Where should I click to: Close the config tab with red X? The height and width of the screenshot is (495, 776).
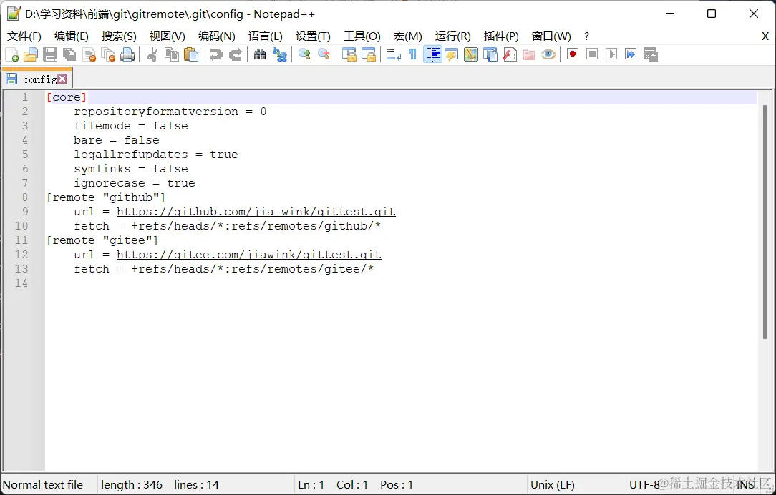coord(62,79)
